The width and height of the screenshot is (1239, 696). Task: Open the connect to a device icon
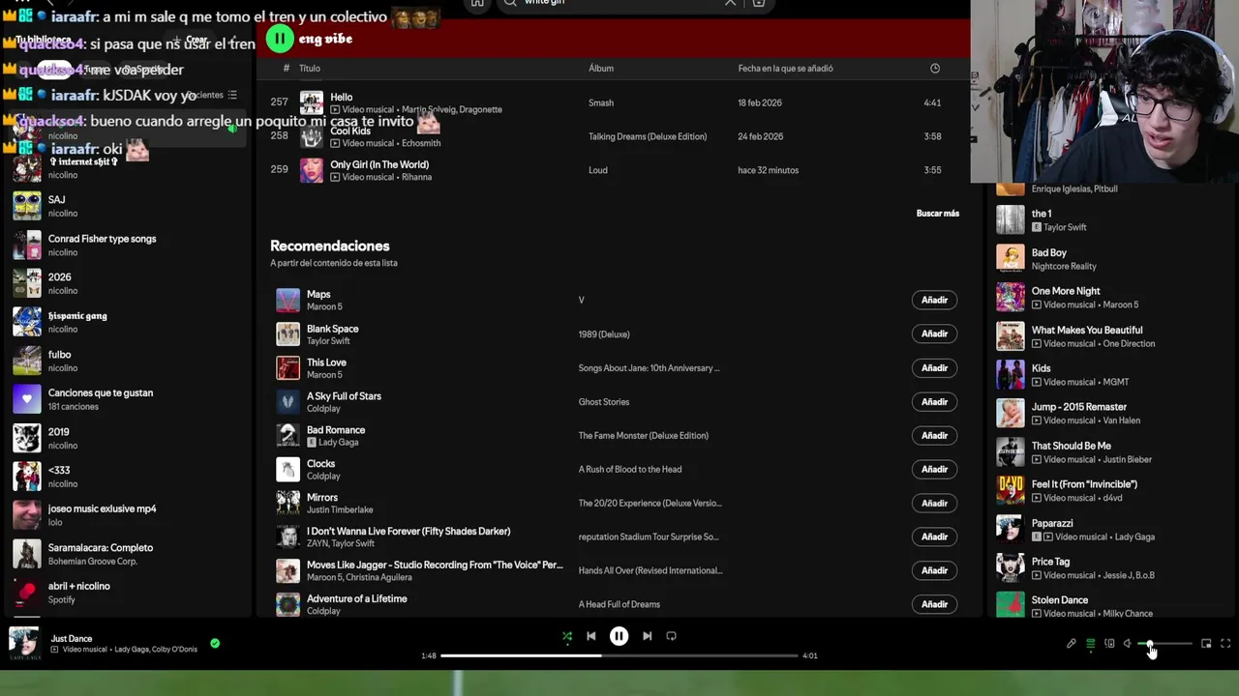(1109, 644)
